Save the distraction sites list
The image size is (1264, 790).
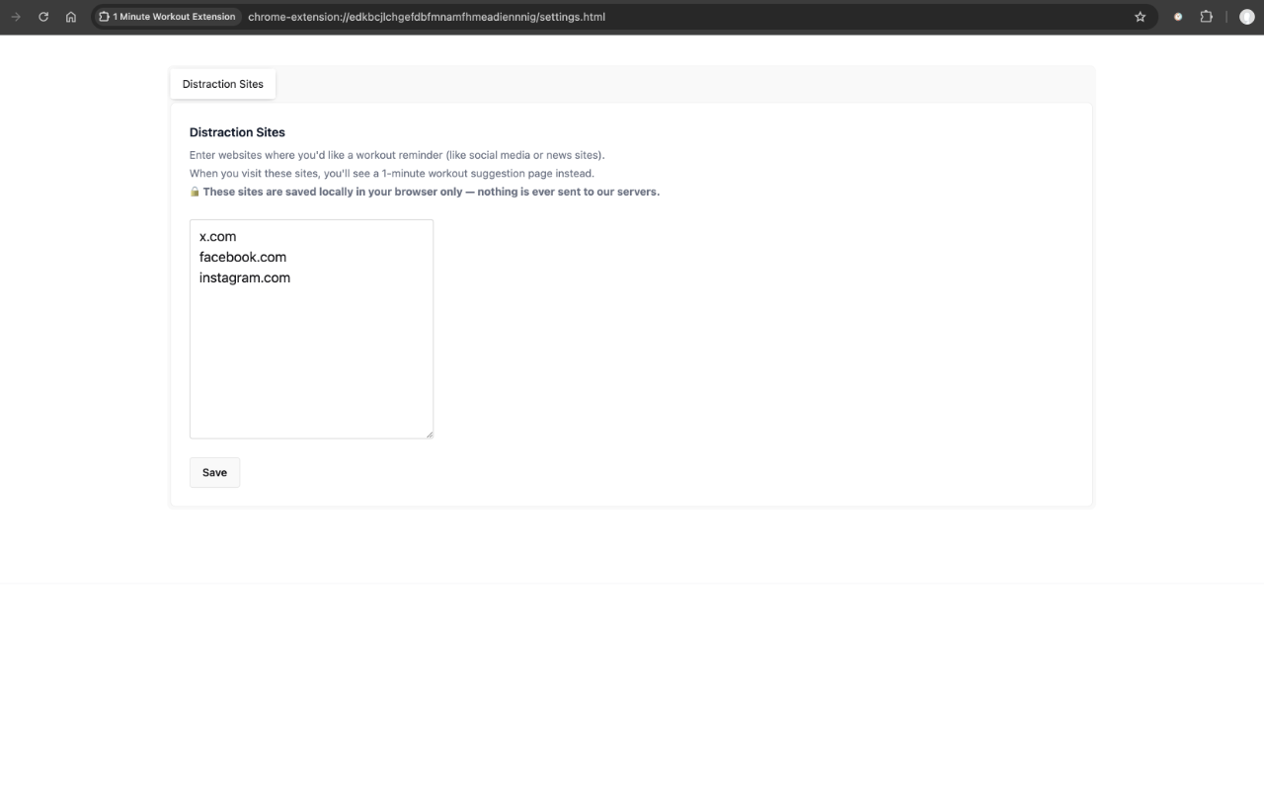pyautogui.click(x=214, y=472)
